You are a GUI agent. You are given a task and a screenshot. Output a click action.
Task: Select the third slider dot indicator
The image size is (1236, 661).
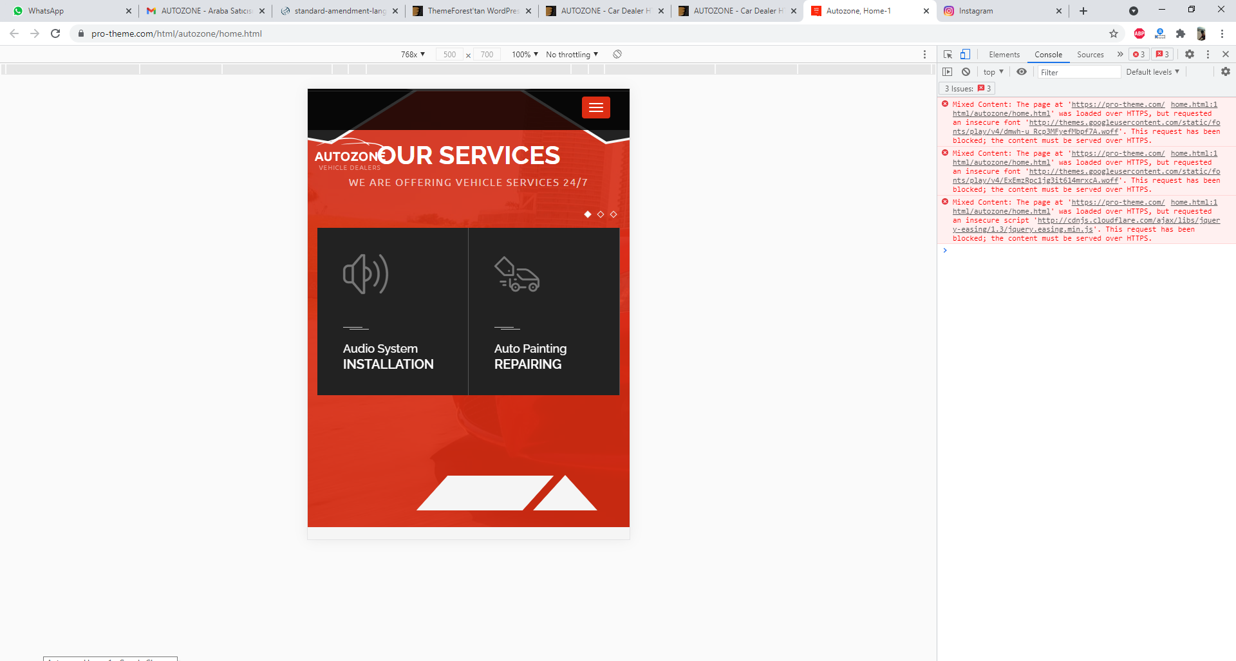613,214
